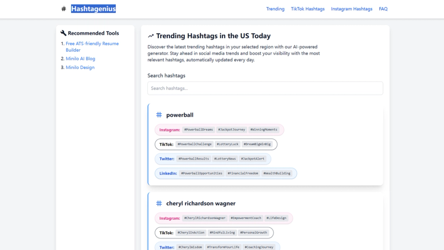Select the #PowerballDreams hashtag chip
Image resolution: width=444 pixels, height=250 pixels.
pyautogui.click(x=198, y=130)
